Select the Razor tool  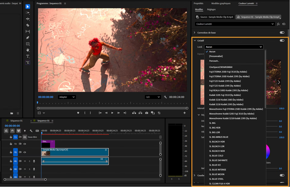point(28,25)
